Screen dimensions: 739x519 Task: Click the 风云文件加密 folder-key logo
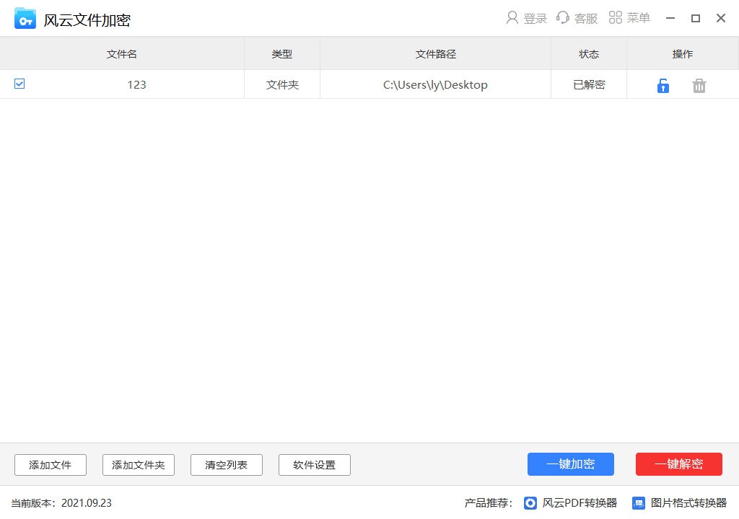tap(25, 19)
